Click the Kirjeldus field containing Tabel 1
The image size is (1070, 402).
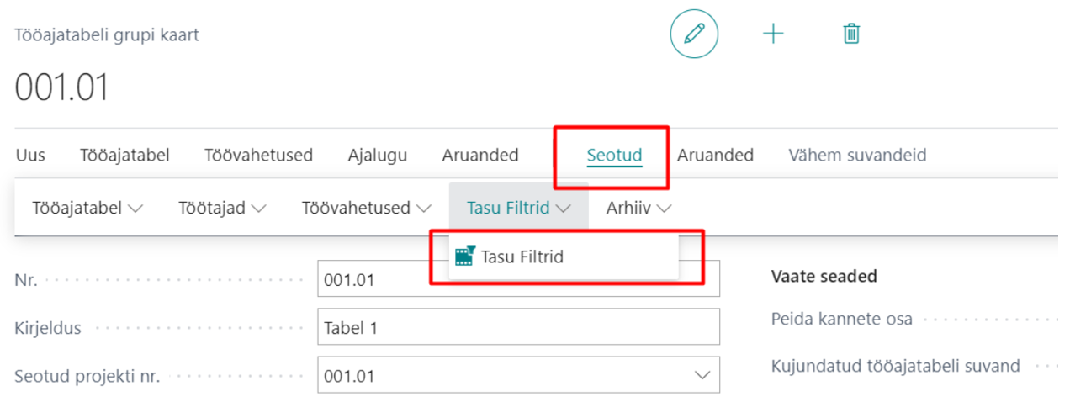coord(519,327)
